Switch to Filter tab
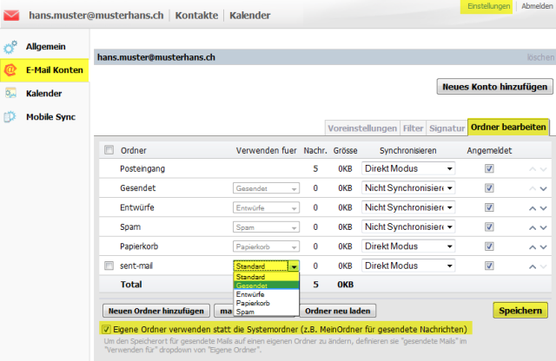The image size is (556, 361). [413, 128]
